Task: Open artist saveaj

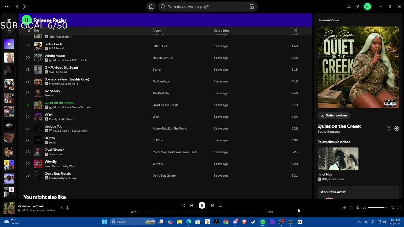Action: pyautogui.click(x=53, y=143)
